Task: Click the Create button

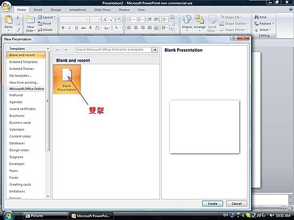Action: [x=212, y=204]
